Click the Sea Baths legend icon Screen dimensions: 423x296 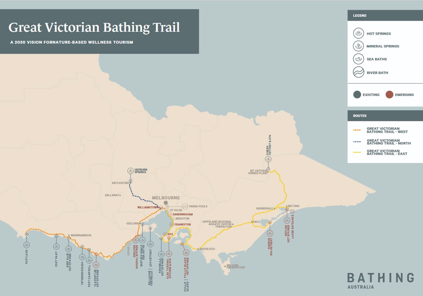pyautogui.click(x=358, y=59)
